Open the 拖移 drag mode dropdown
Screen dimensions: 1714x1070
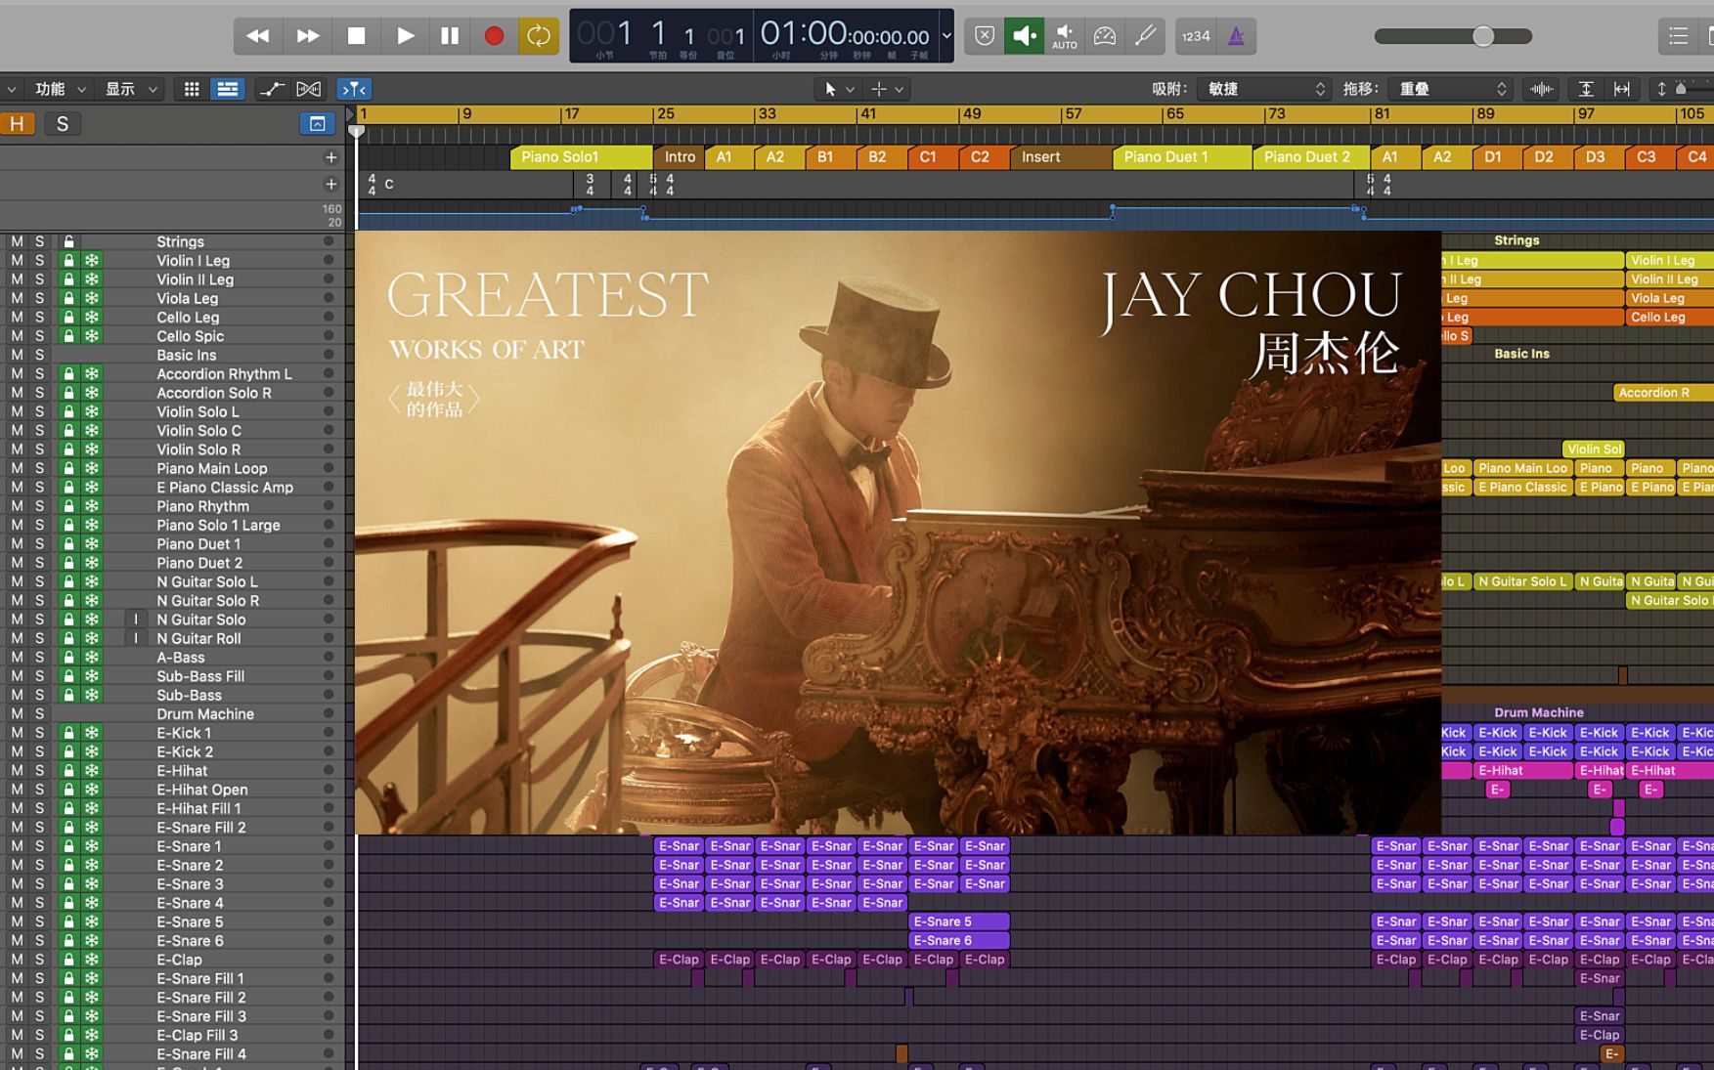click(x=1451, y=89)
